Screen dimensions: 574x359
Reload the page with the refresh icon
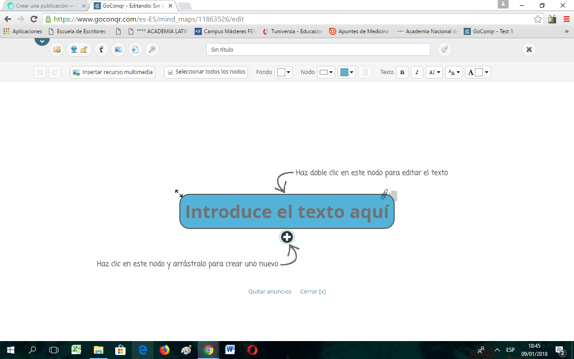(34, 19)
